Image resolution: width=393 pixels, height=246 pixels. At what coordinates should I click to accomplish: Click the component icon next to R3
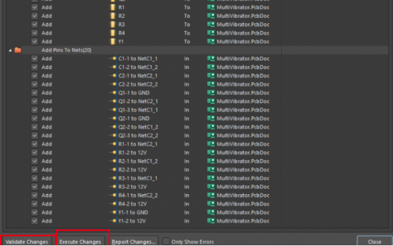click(x=113, y=25)
